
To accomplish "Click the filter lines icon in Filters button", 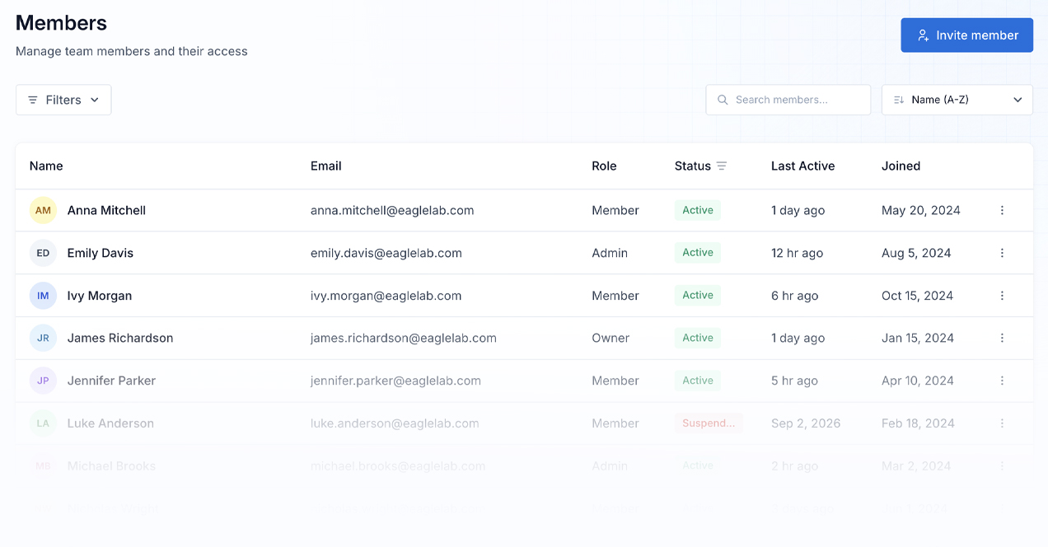I will [x=33, y=100].
